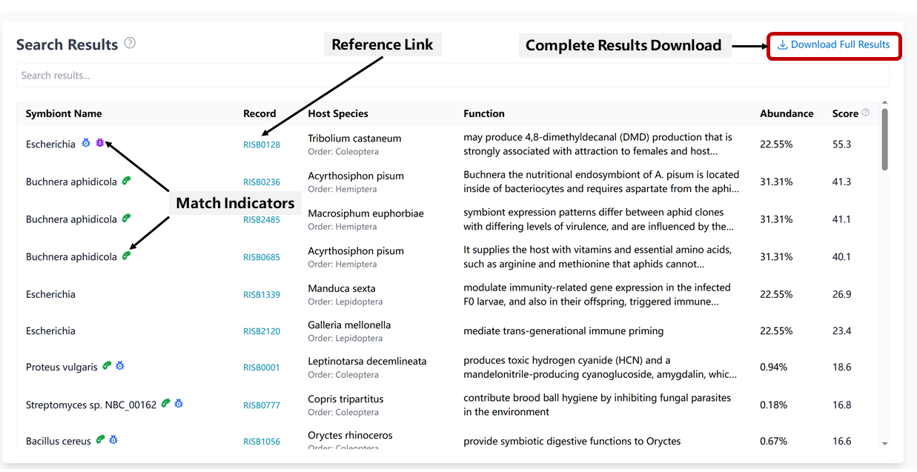This screenshot has height=472, width=917.
Task: Click blue bug icon next to Proteus vulgaris
Action: tap(120, 365)
